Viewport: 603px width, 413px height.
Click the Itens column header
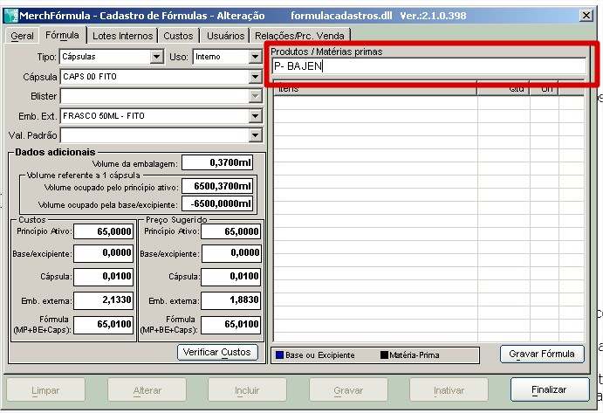coord(374,88)
